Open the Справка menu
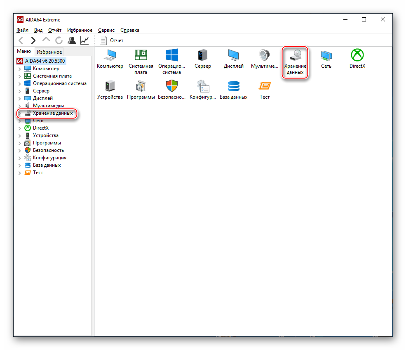Image resolution: width=406 pixels, height=350 pixels. click(x=130, y=30)
